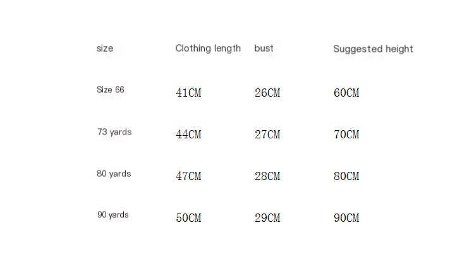Screen dimensions: 474x259
Task: Click the "Size 66" row label
Action: tap(111, 90)
